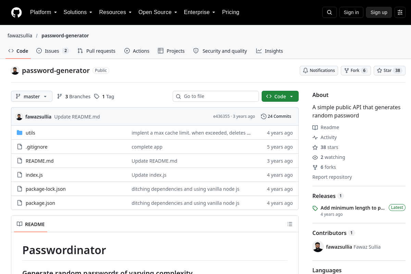The image size is (411, 274).
Task: Click the 'complete app' commit message
Action: pos(147,147)
